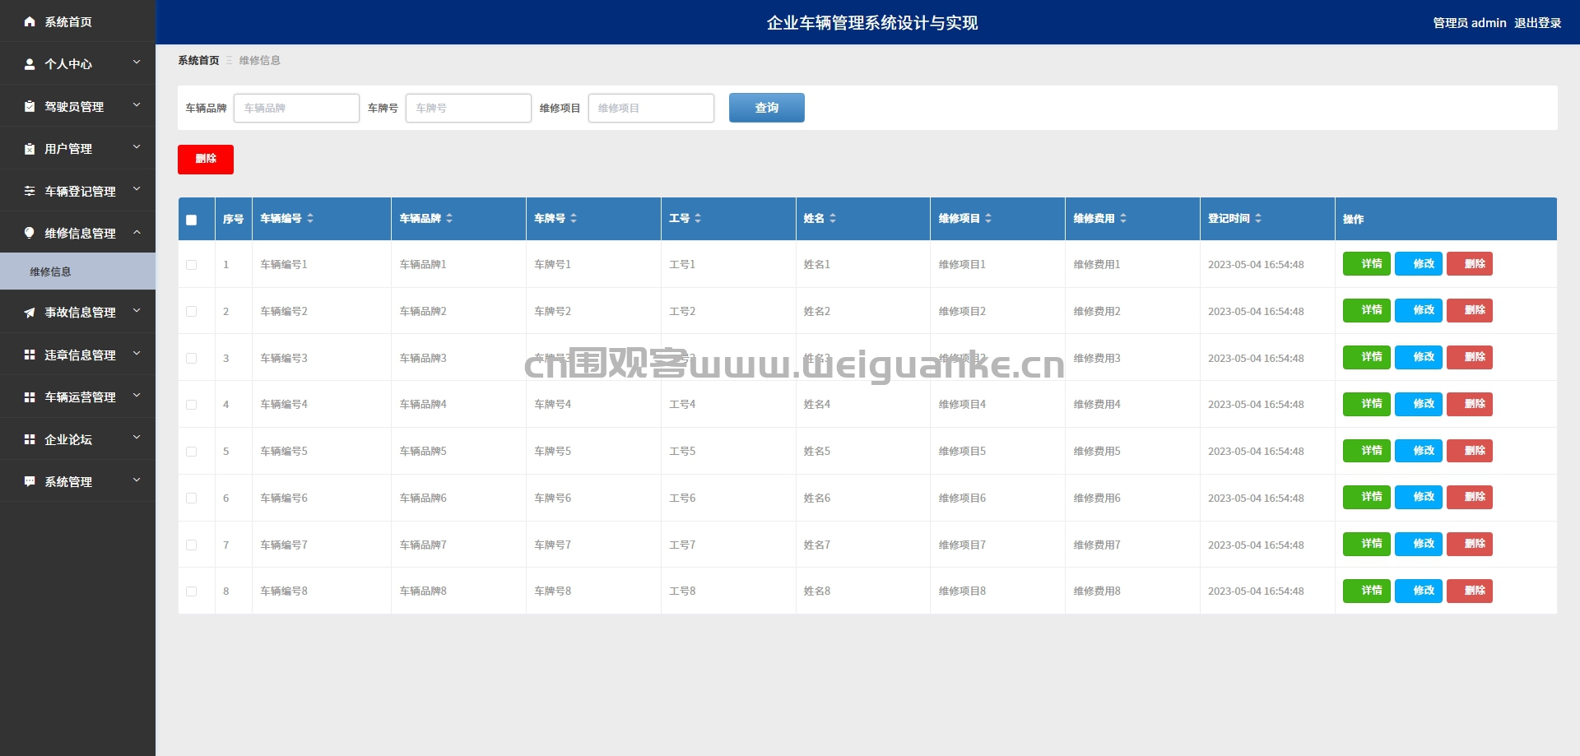This screenshot has width=1580, height=756.
Task: Sort table by 工号 column arrows
Action: pos(698,218)
